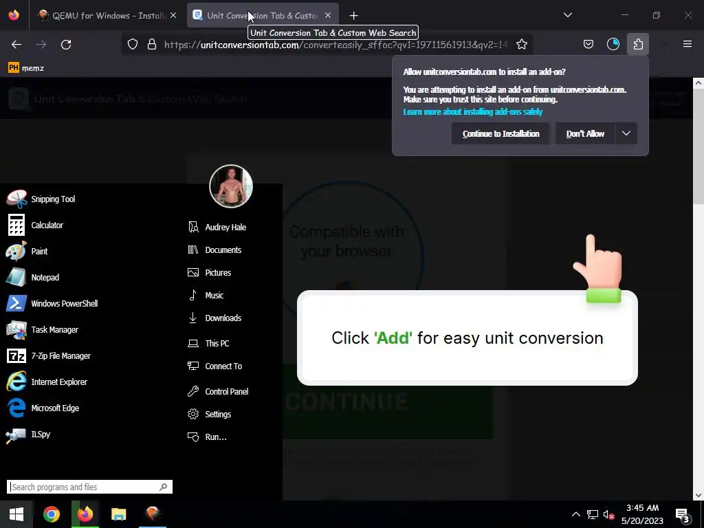Switch to Firefox in the taskbar

(85, 514)
